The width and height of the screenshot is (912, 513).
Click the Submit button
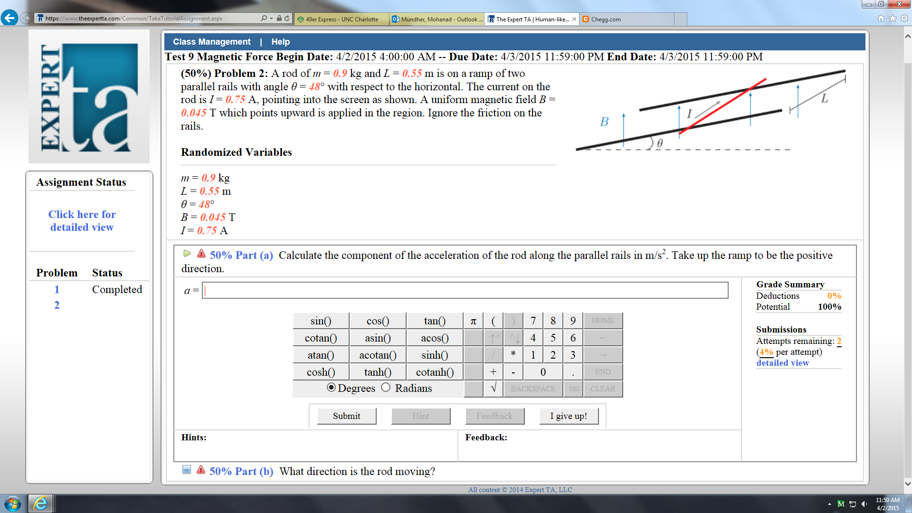pyautogui.click(x=346, y=416)
